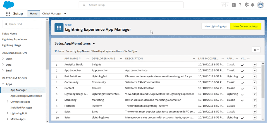Open row actions for LightningSales app
The width and height of the screenshot is (267, 123).
(x=254, y=117)
